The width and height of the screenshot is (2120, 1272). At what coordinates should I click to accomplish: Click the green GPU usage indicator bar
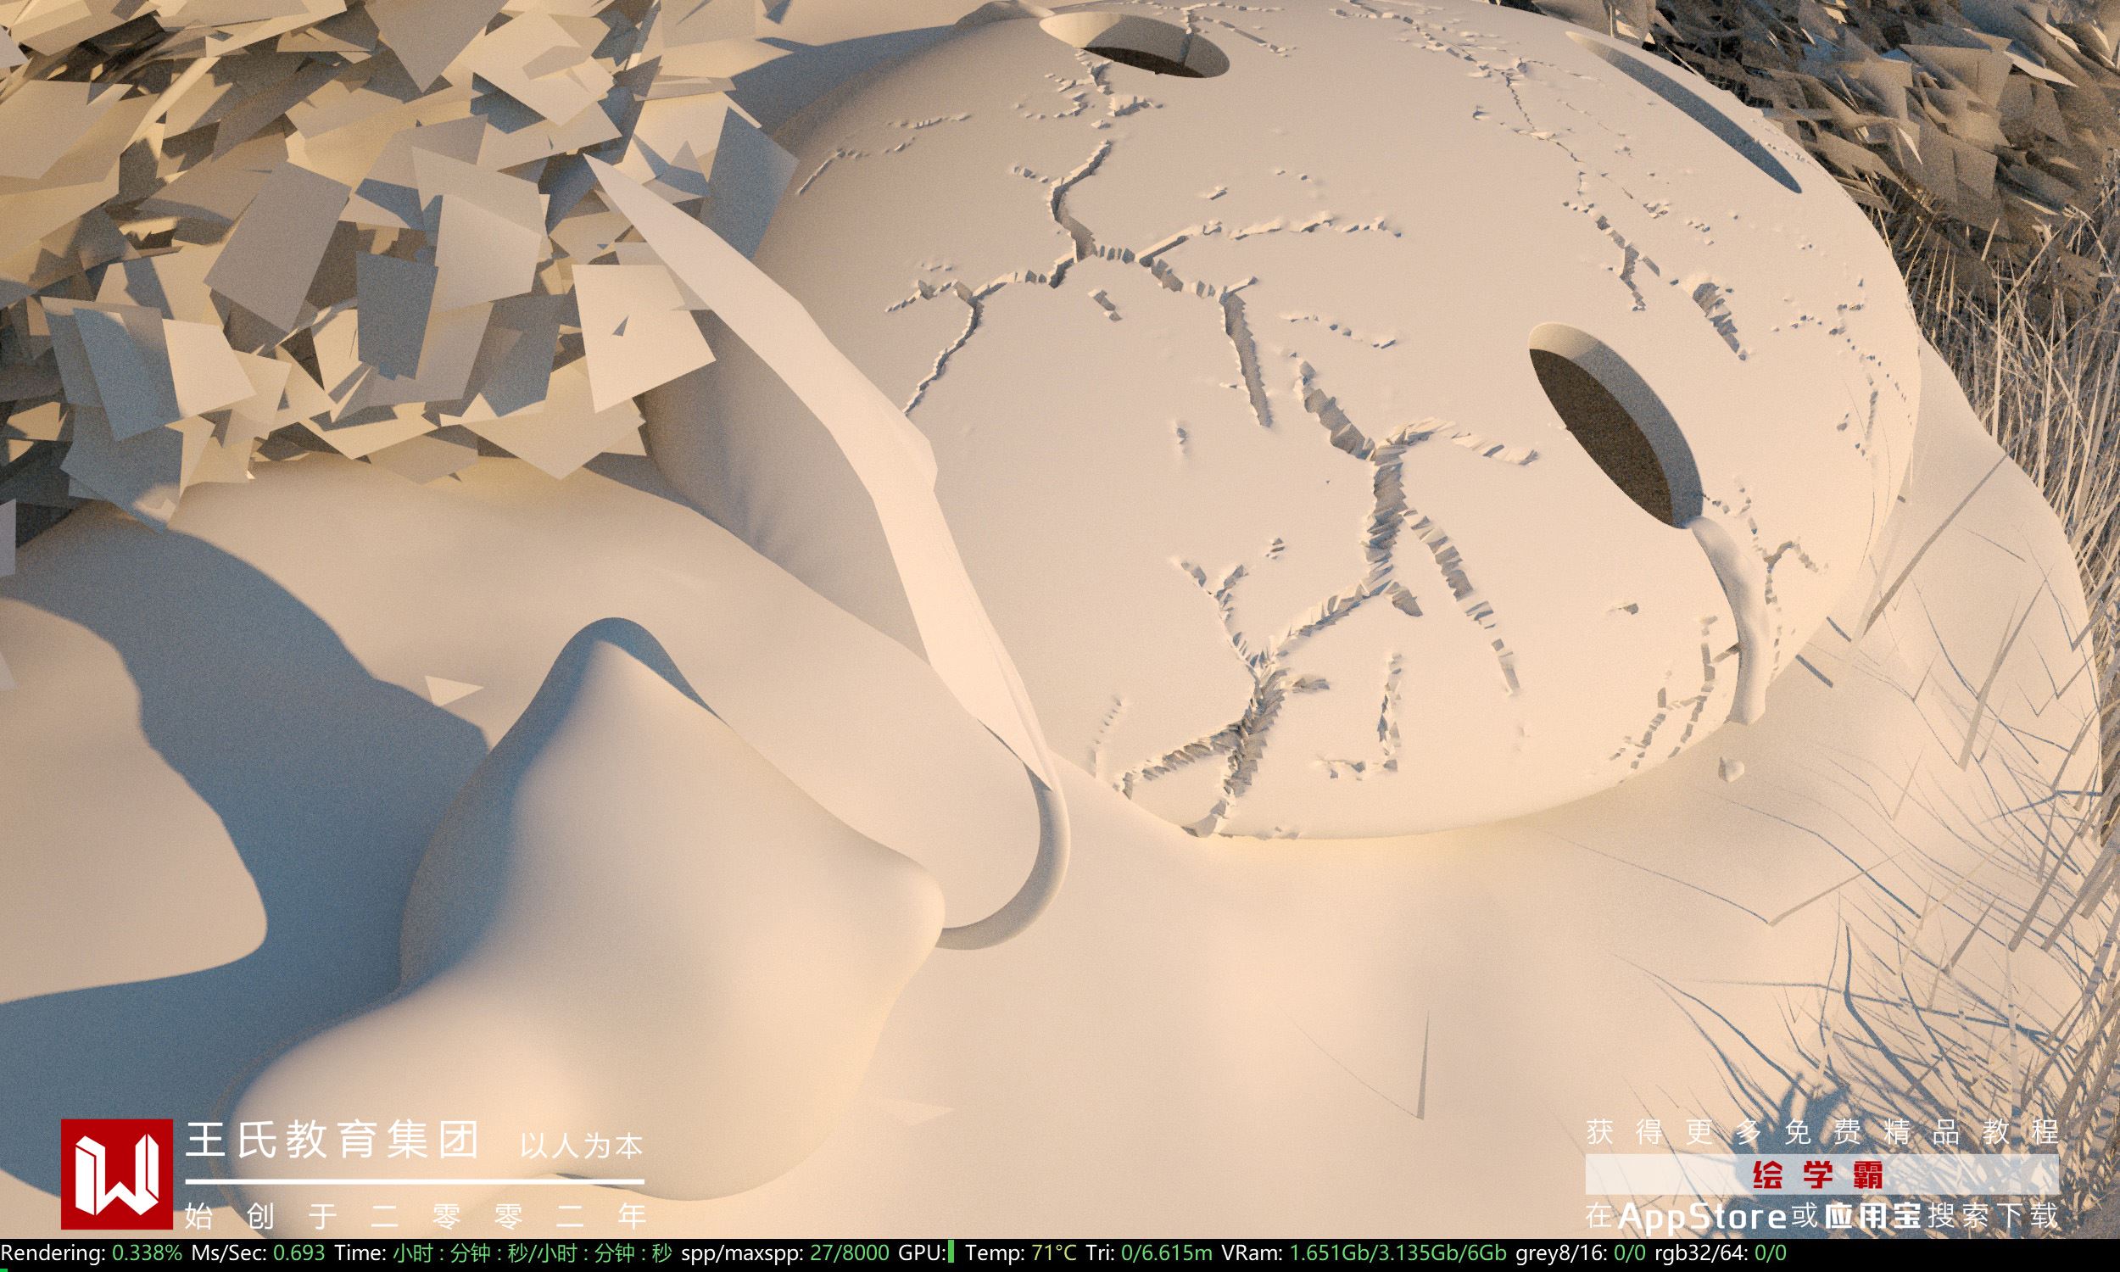pyautogui.click(x=952, y=1253)
